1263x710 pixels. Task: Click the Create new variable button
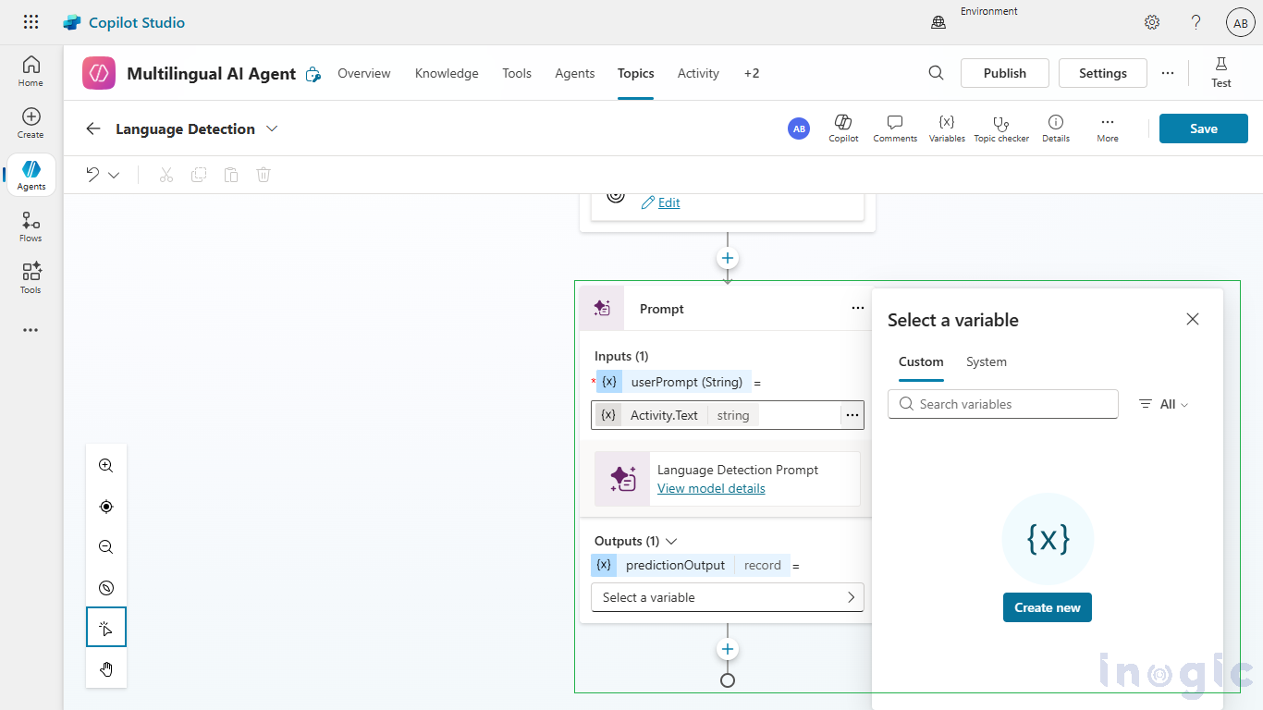1047,607
